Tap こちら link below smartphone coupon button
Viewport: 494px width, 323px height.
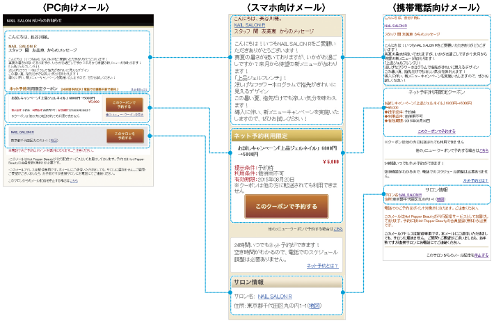coord(337,229)
